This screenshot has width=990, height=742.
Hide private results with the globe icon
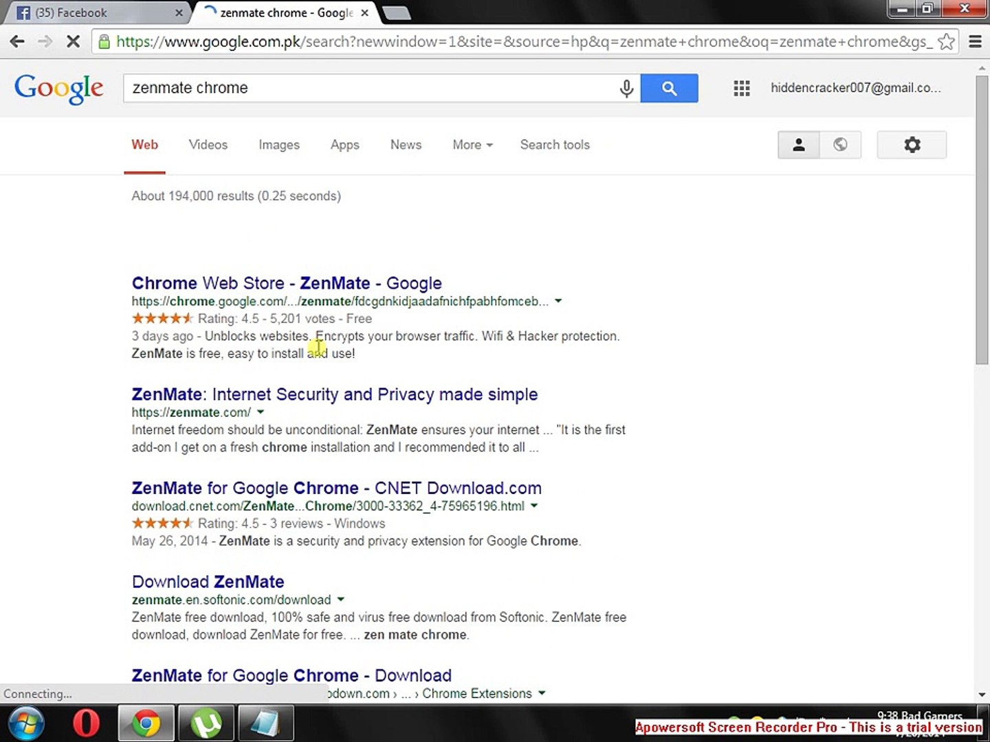click(840, 145)
